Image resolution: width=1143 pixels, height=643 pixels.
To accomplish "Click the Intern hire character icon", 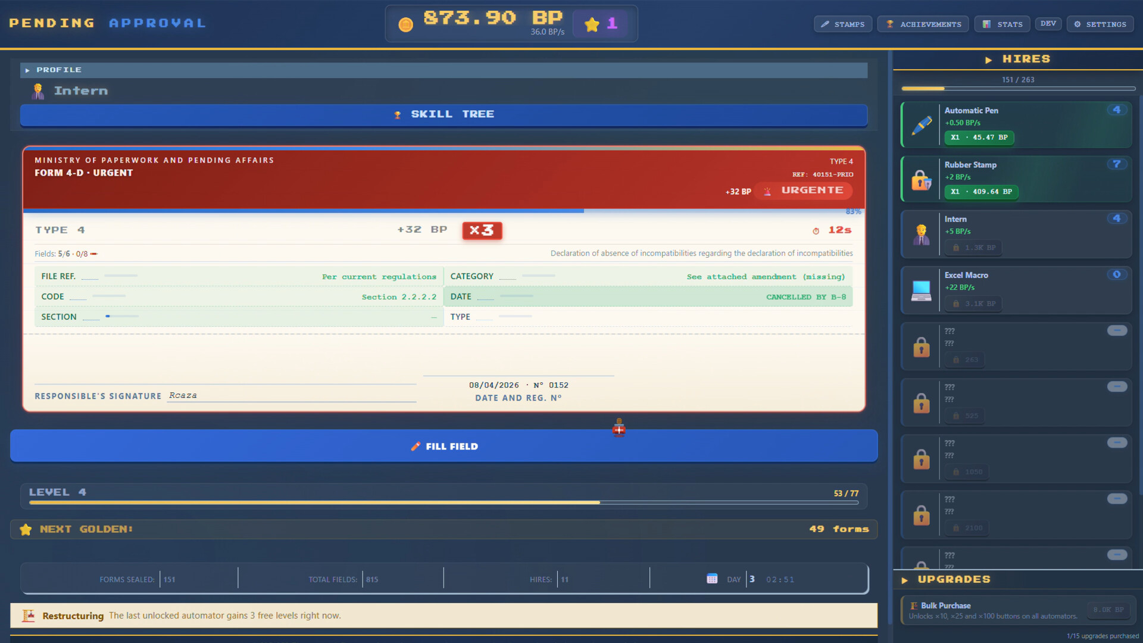I will tap(922, 235).
